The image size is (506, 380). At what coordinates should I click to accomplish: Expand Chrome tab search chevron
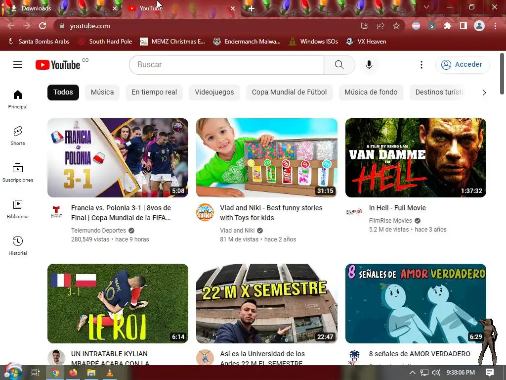(x=426, y=7)
